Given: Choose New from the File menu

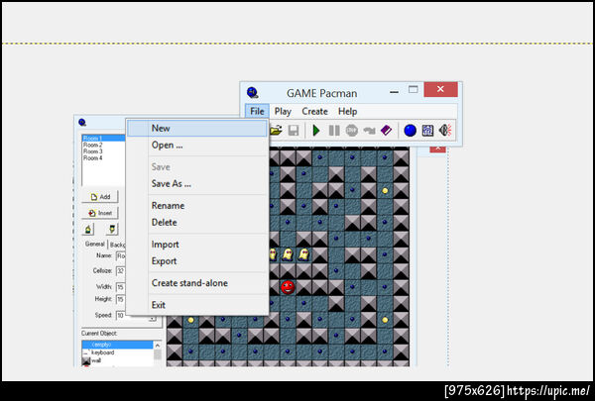Looking at the screenshot, I should tap(197, 129).
